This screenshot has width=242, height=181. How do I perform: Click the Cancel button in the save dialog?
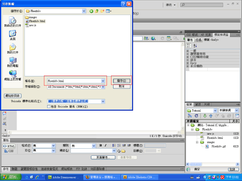click(122, 87)
